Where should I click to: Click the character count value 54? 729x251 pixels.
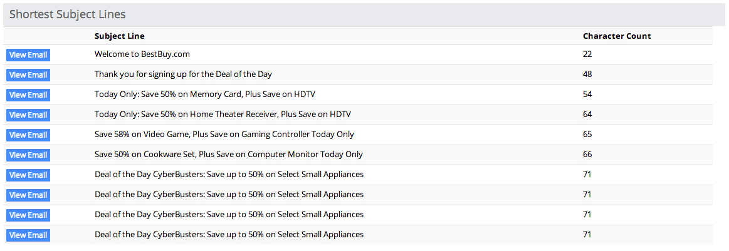tap(587, 95)
